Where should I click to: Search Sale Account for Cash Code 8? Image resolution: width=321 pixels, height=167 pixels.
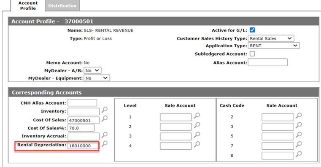tap(299, 154)
